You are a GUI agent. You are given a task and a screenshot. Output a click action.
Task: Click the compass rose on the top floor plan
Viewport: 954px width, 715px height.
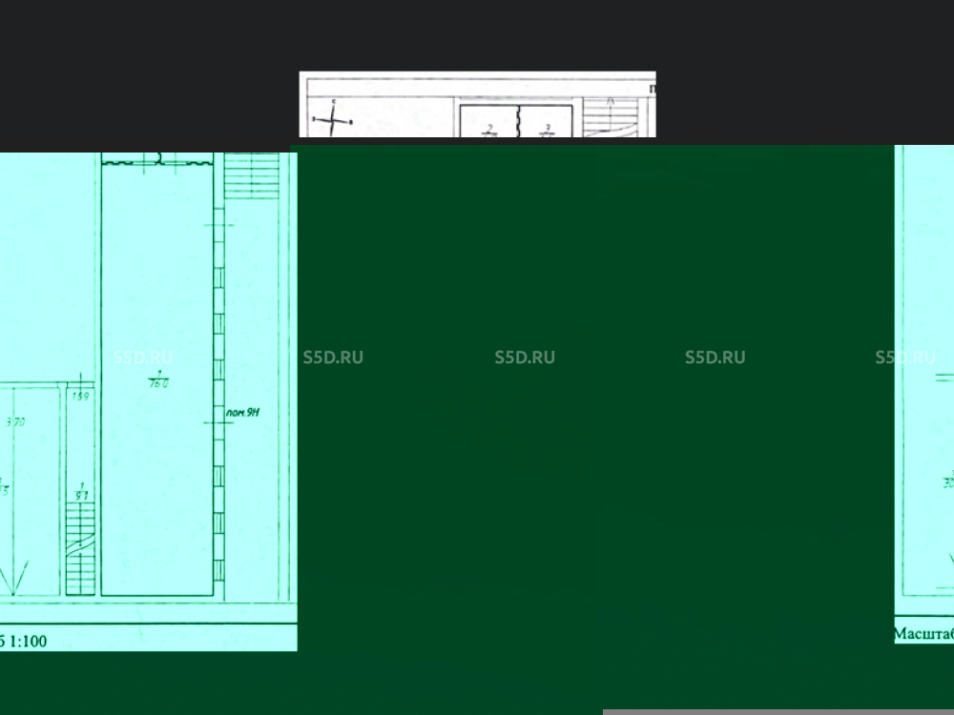point(331,120)
